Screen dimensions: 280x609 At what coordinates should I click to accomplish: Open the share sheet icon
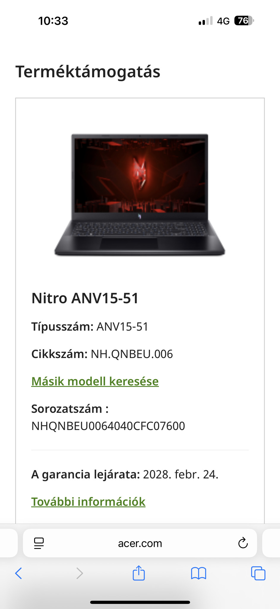tap(139, 573)
